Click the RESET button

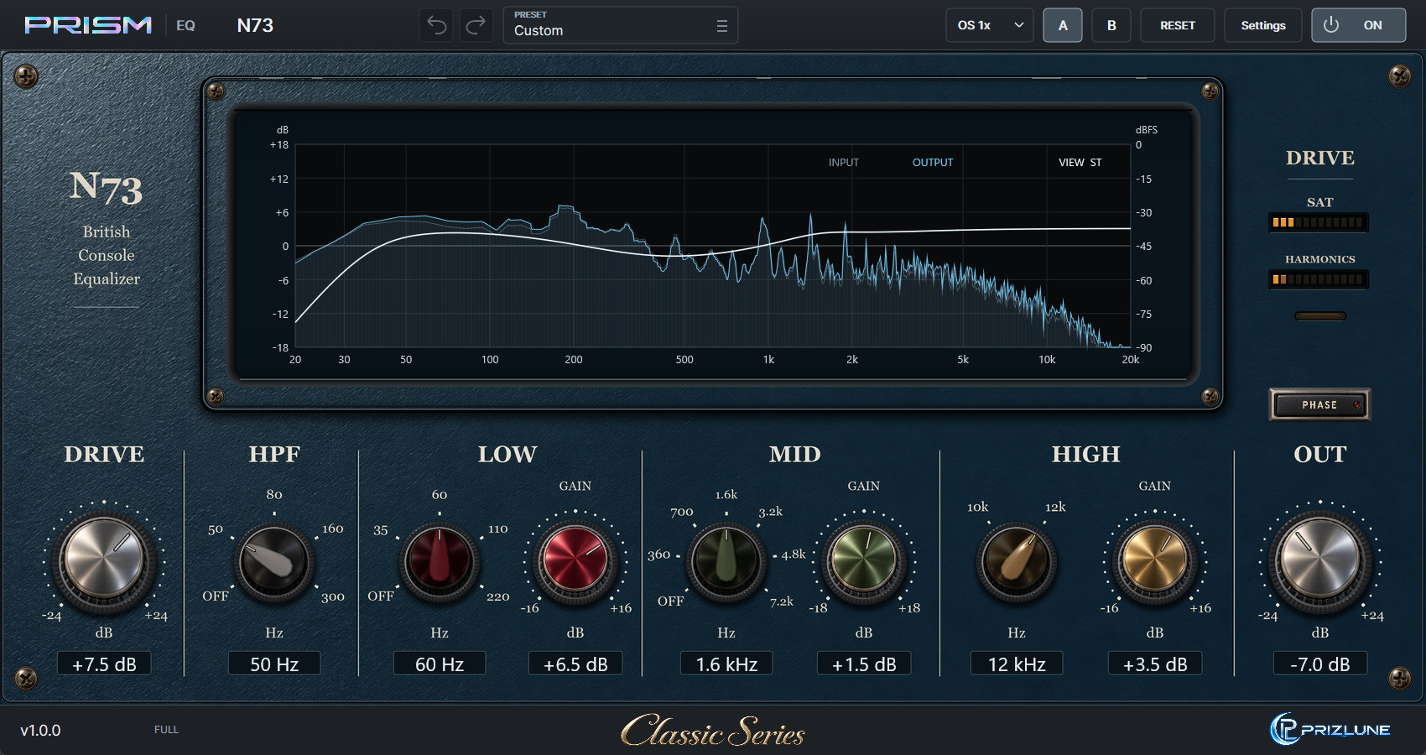point(1178,25)
